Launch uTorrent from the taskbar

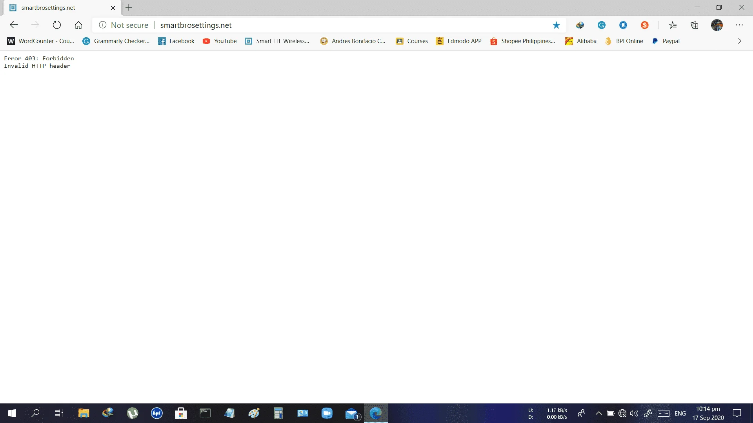pyautogui.click(x=133, y=413)
